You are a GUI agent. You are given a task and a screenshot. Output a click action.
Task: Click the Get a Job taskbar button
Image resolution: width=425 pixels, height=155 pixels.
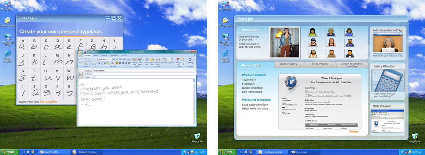click(x=304, y=152)
